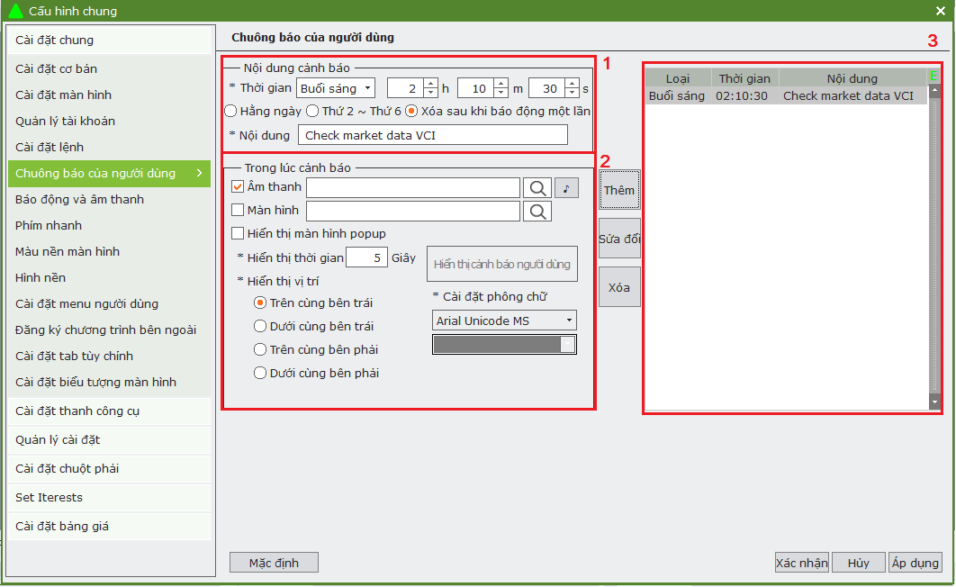Increase the hour value with up arrow
Viewport: 956px width, 587px height.
430,83
